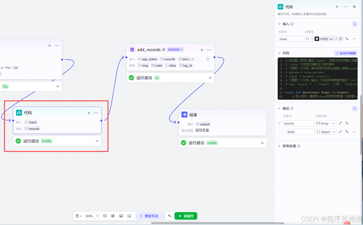Run the 代码 node from the side panel
Viewport: 363px width, 225px height.
pos(337,7)
